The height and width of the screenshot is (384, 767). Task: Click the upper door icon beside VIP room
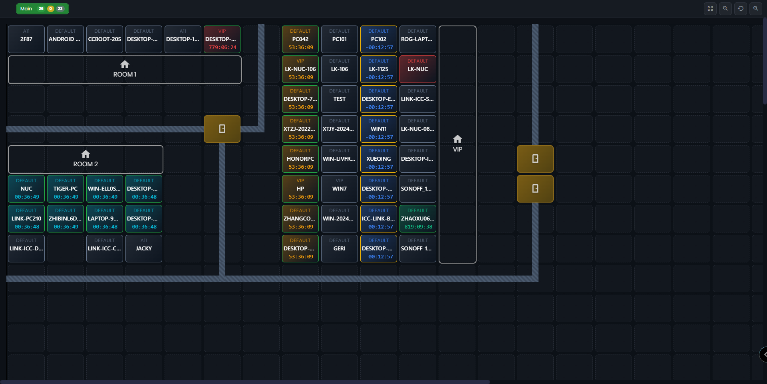(535, 159)
